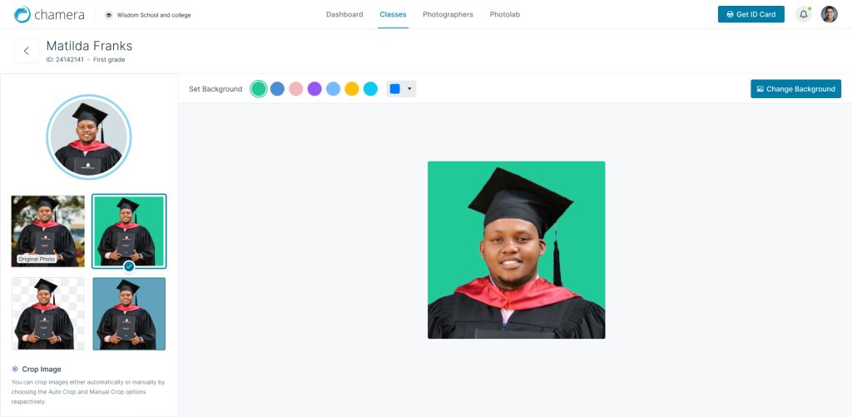Open the Dashboard tab

tap(344, 15)
